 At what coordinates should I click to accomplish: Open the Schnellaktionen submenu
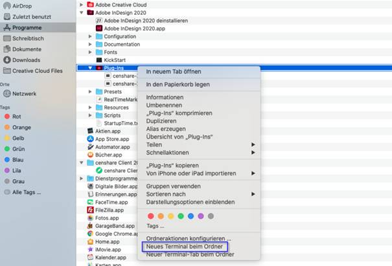coord(199,153)
